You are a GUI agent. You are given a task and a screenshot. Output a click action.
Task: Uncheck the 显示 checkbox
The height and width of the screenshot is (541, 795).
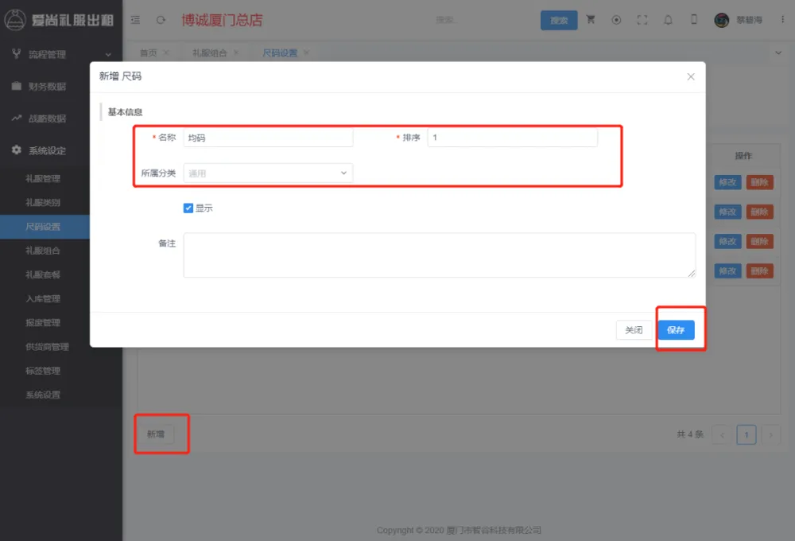[x=188, y=208]
